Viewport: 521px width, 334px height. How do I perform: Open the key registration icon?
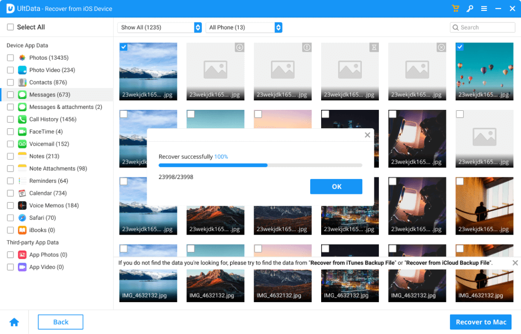(470, 8)
